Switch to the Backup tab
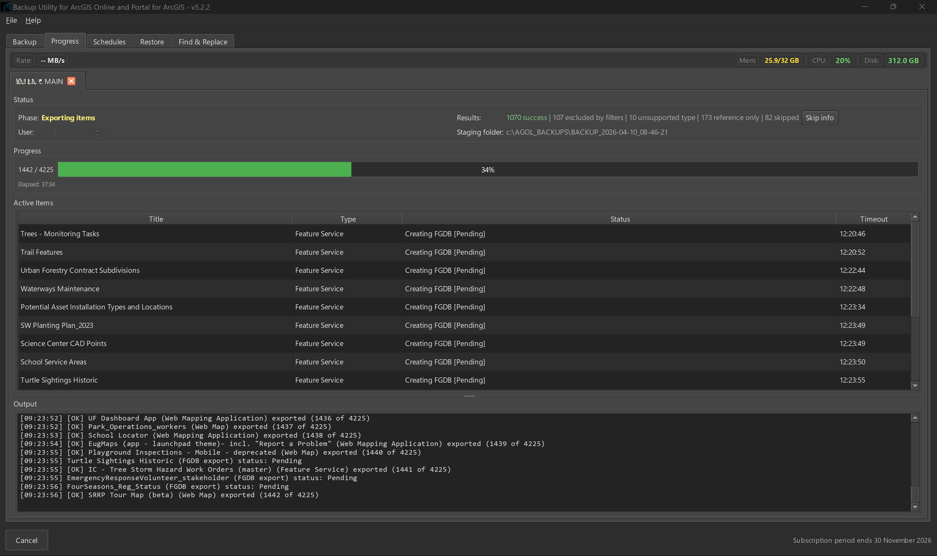The image size is (937, 556). 24,41
